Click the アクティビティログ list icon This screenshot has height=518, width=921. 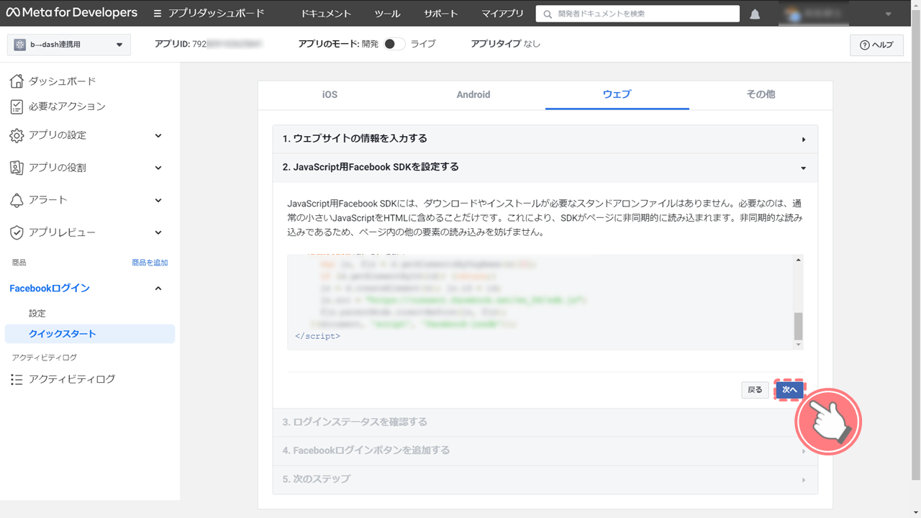(17, 379)
